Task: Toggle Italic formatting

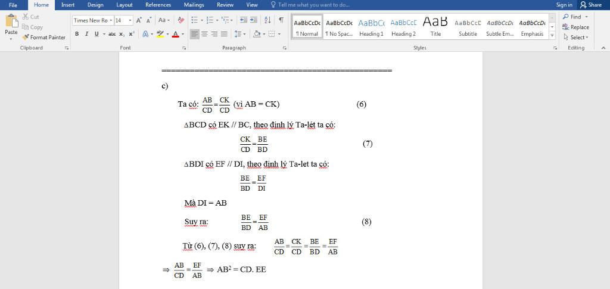Action: (x=86, y=34)
